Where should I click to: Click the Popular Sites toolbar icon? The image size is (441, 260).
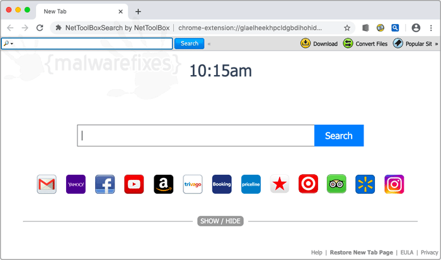(x=398, y=44)
